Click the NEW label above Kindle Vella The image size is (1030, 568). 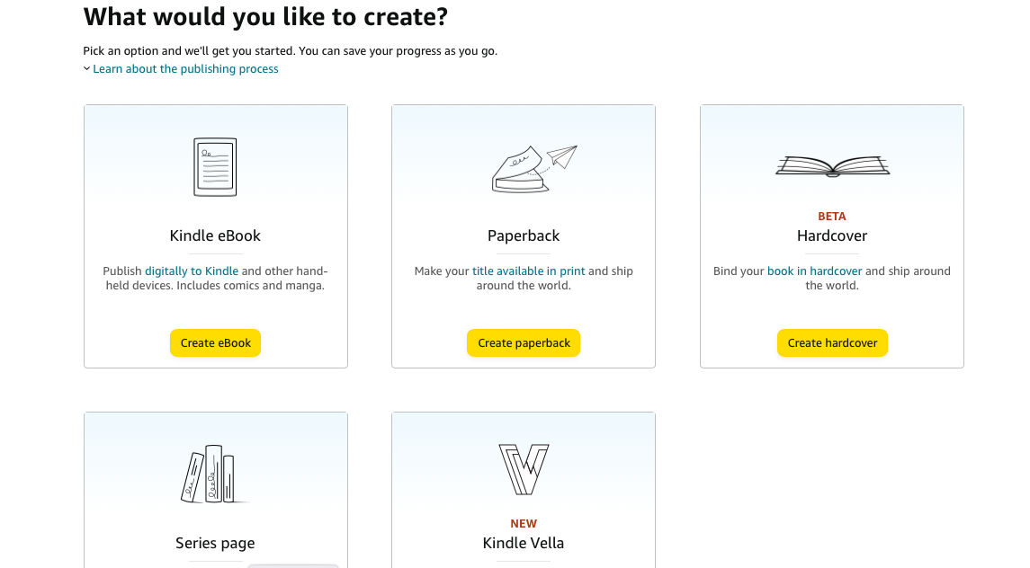(x=524, y=524)
